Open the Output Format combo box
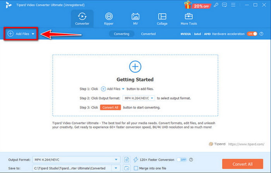Screen dimensions: 271x173 click(76, 160)
